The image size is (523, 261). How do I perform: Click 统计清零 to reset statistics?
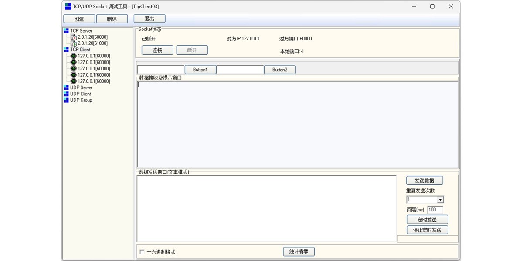(x=299, y=251)
